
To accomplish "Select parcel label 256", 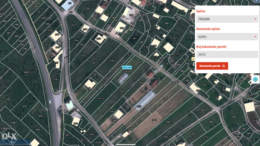I will click(x=143, y=91).
